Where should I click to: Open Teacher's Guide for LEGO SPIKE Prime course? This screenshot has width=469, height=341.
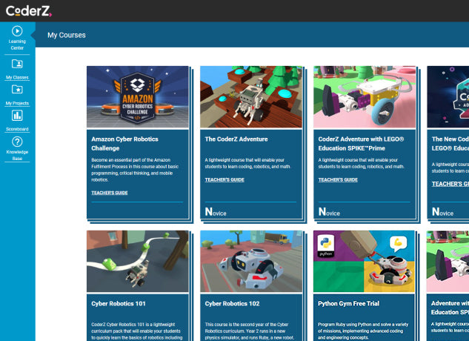click(338, 179)
